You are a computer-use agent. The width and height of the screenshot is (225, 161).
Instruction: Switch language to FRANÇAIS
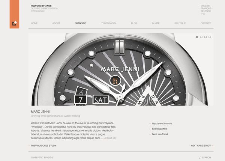206,9
